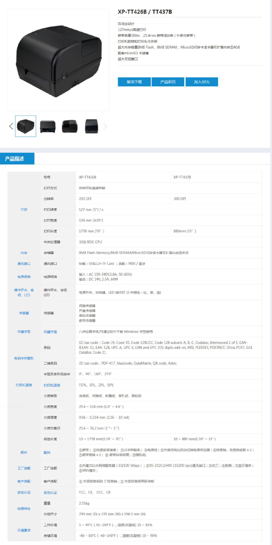The width and height of the screenshot is (272, 545).
Task: Click the 内建字型 link in second column
Action: (50, 332)
